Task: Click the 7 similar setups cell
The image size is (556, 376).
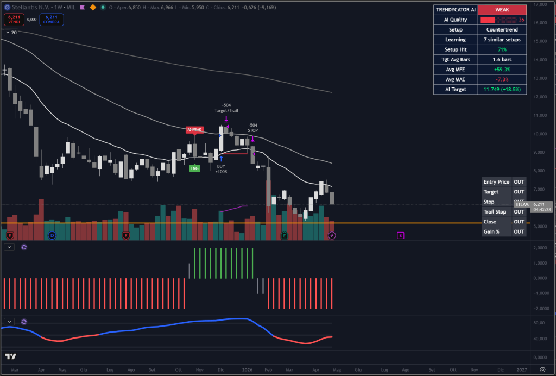Action: coord(502,40)
